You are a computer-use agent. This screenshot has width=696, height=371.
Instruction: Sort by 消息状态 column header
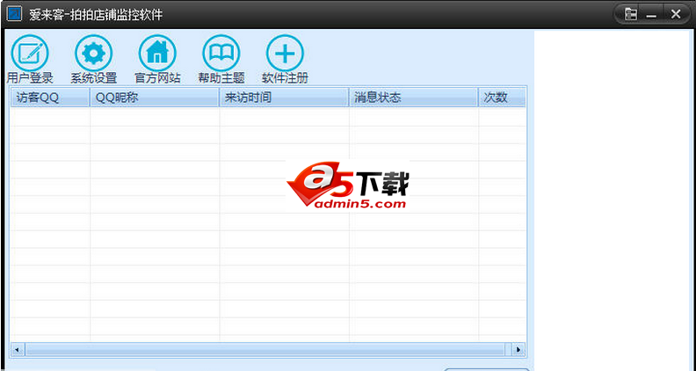[414, 98]
